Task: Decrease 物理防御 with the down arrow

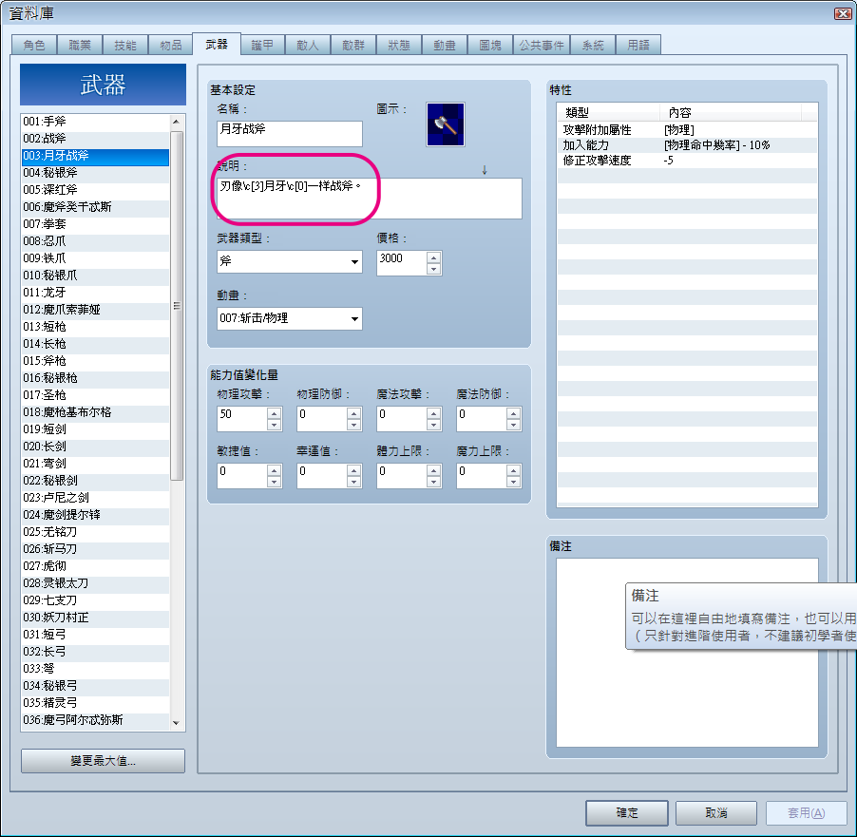Action: (354, 425)
